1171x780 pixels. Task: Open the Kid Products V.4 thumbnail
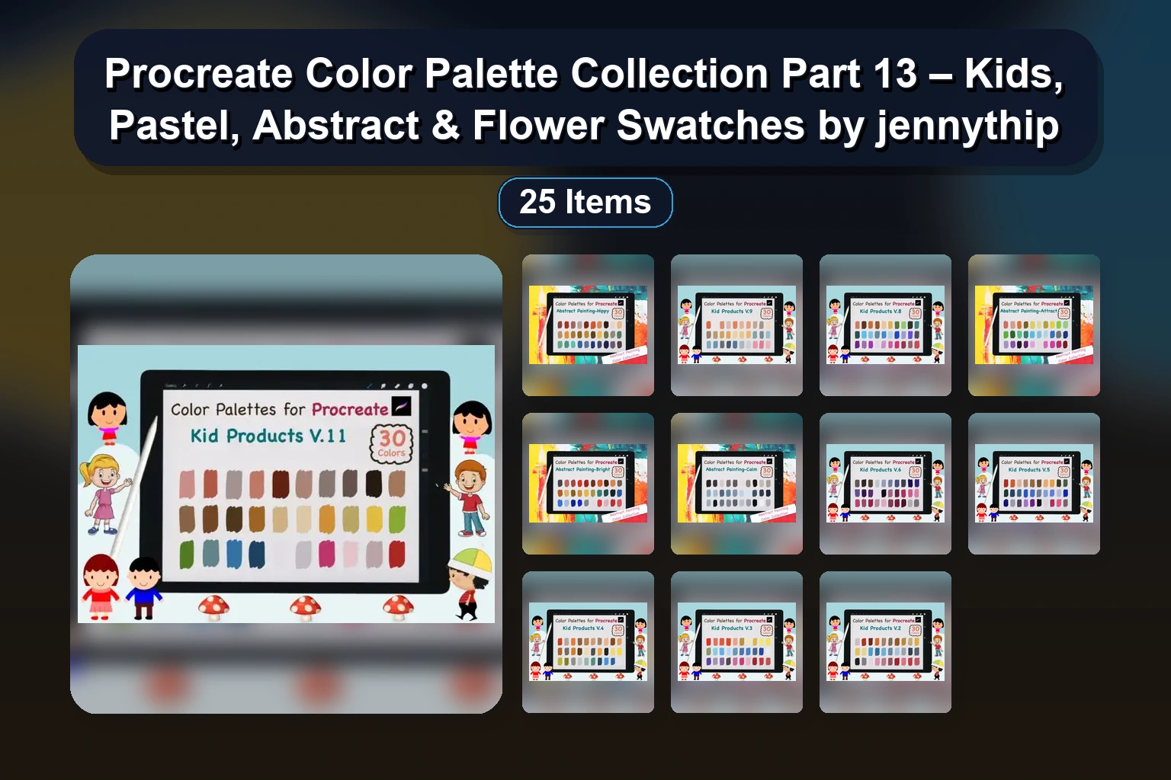pos(588,642)
